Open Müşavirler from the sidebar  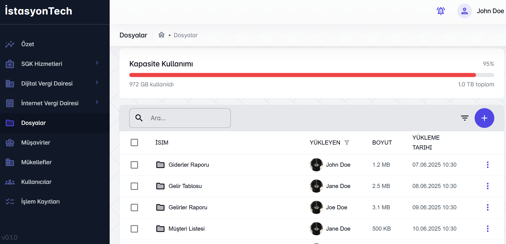[36, 142]
